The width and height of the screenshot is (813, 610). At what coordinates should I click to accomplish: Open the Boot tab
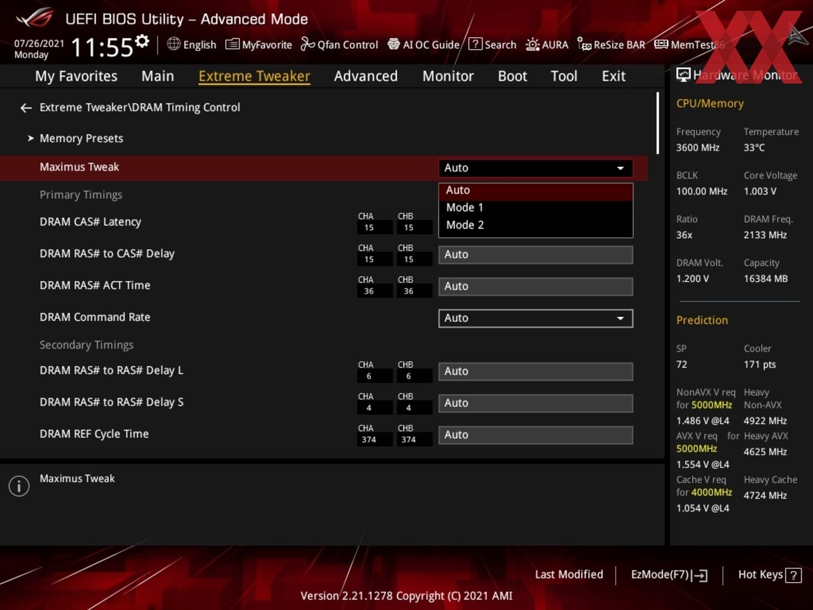click(512, 76)
